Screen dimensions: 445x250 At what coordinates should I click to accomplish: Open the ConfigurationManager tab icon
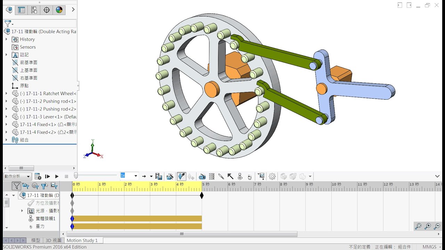[34, 10]
